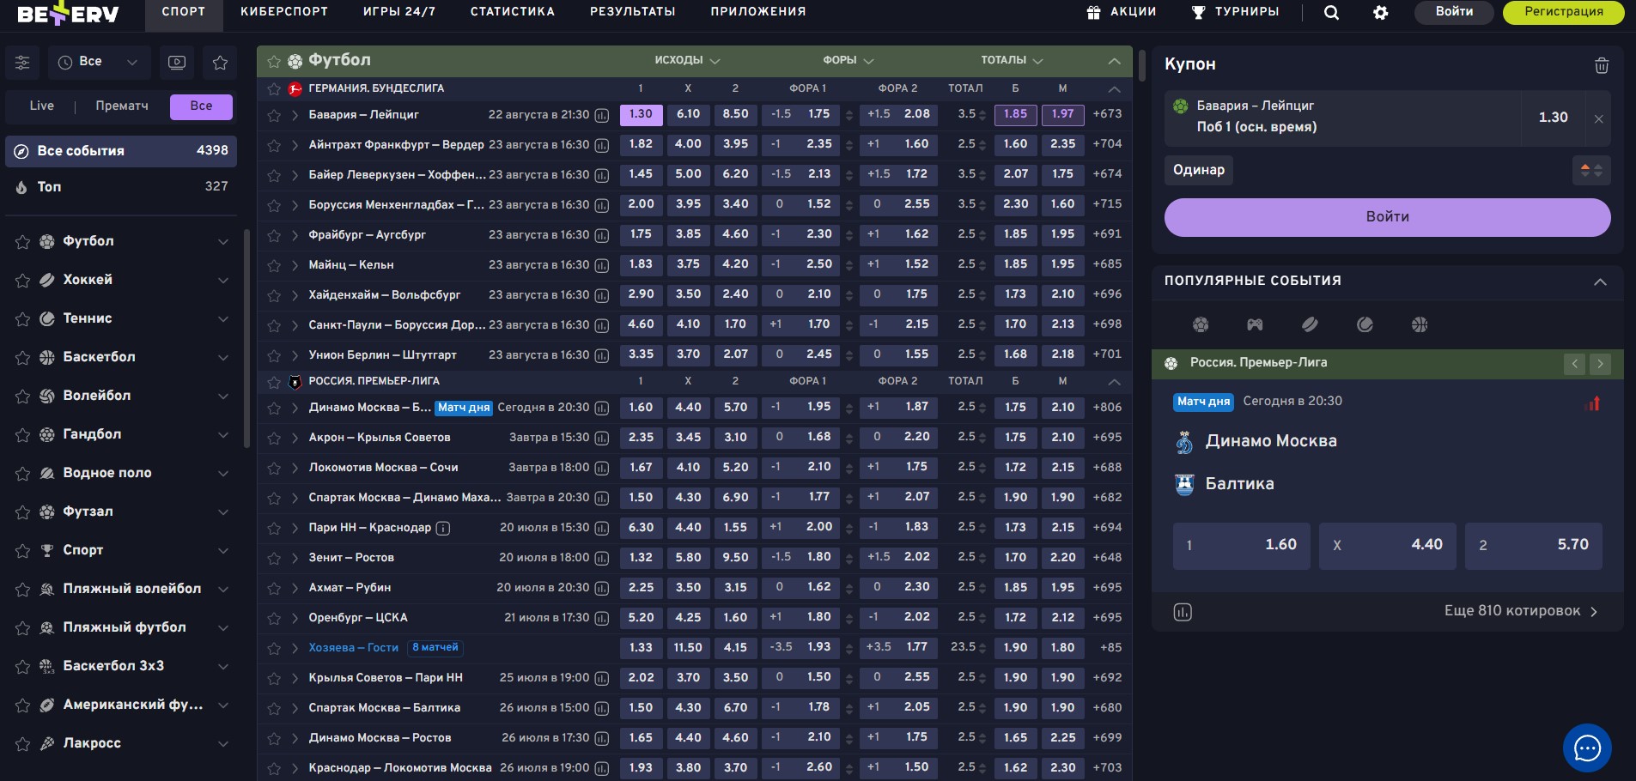Open statistics icon below Динамо Москва card
Image resolution: width=1636 pixels, height=781 pixels.
pos(1183,612)
